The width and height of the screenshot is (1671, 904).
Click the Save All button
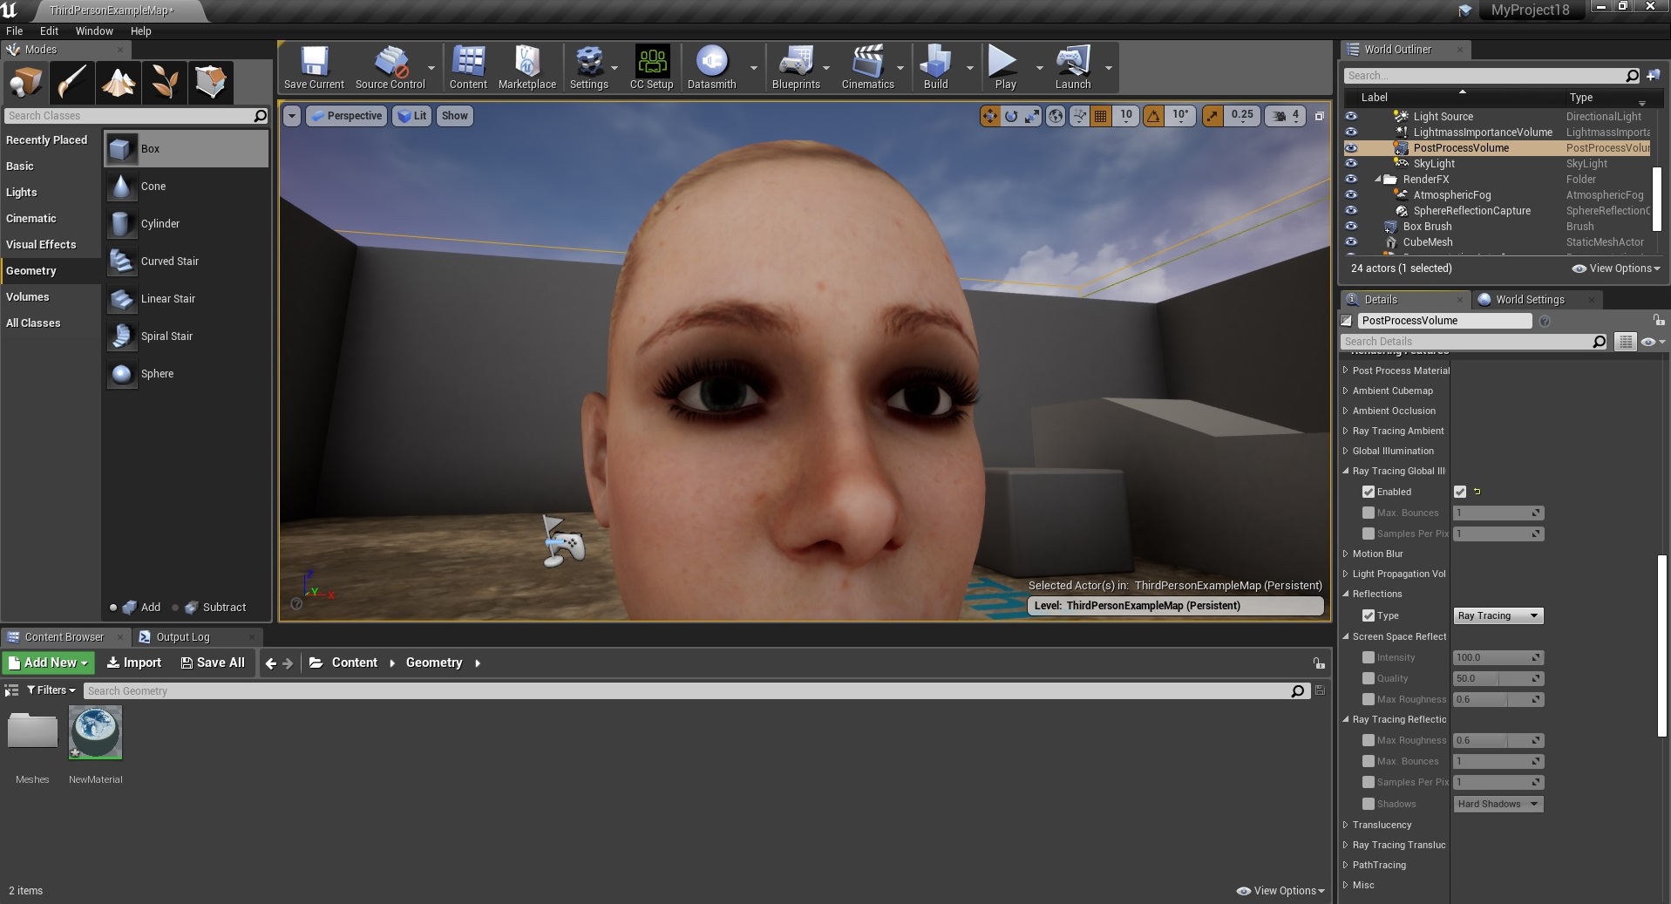(x=213, y=663)
